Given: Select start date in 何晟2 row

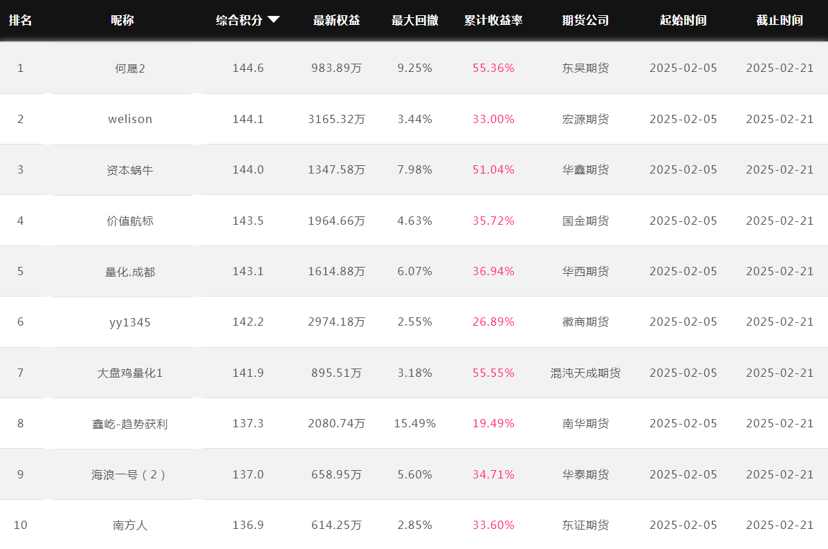Looking at the screenshot, I should point(683,68).
